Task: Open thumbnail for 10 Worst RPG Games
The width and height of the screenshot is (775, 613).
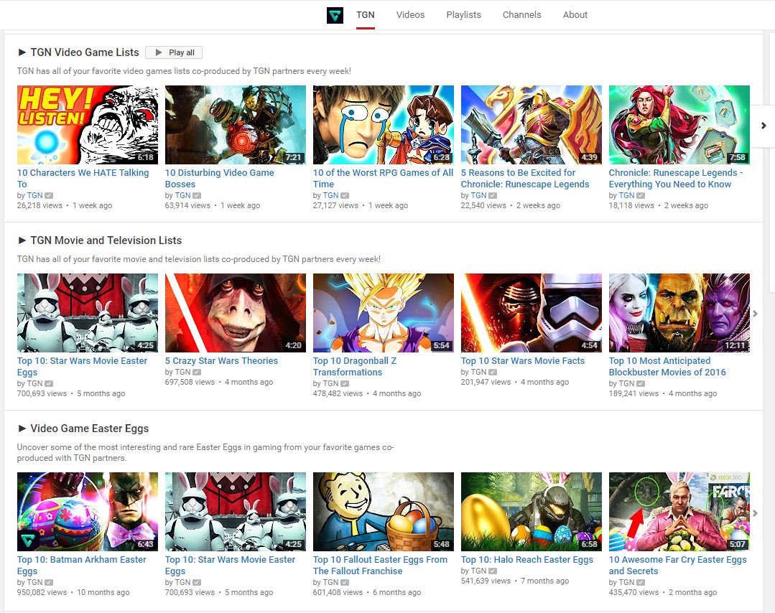Action: 383,125
